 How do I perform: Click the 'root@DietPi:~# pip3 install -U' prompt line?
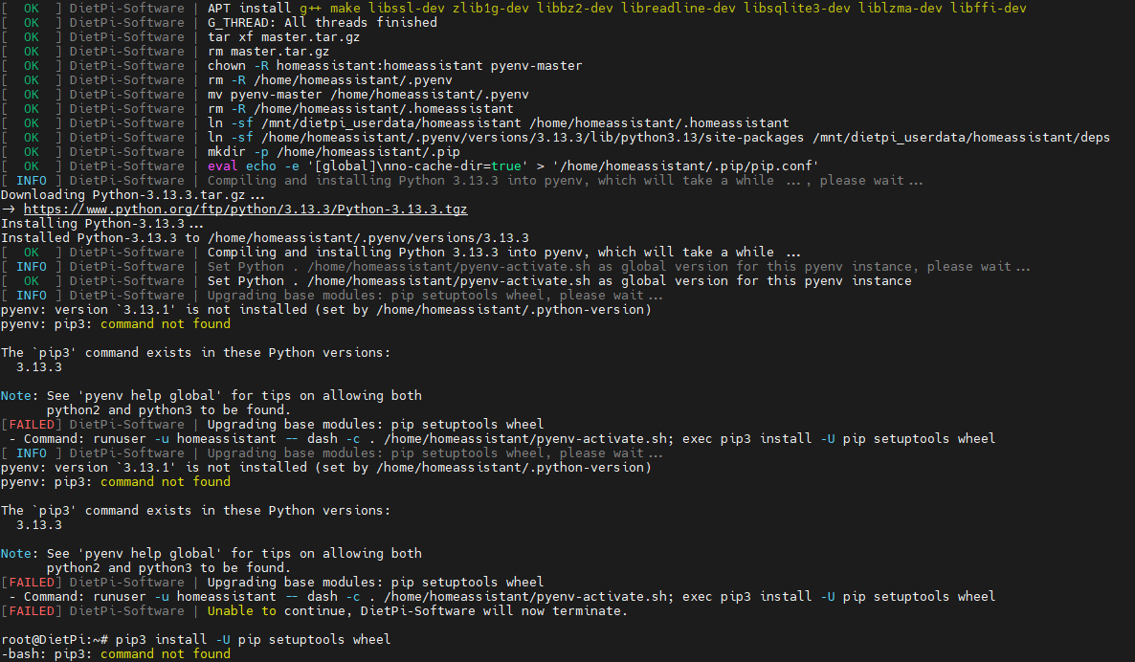195,640
